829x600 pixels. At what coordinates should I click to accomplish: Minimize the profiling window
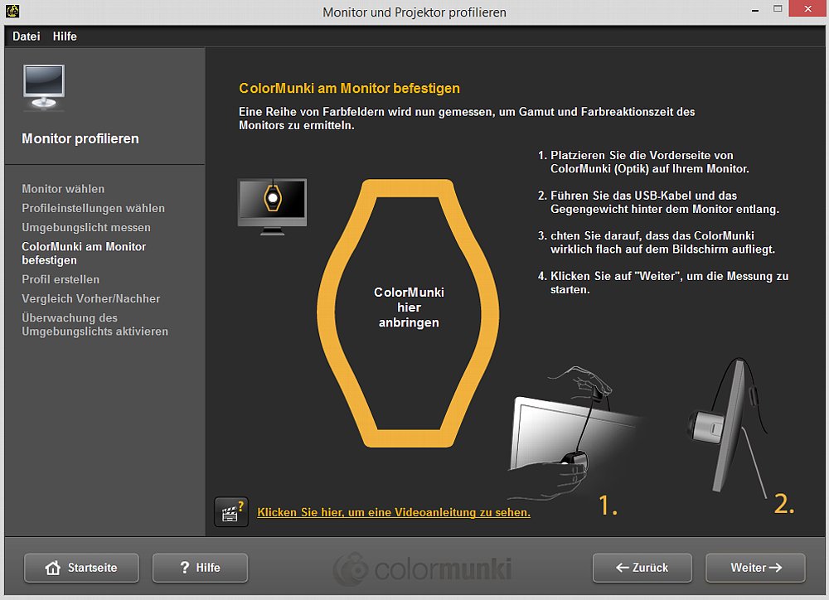coord(755,9)
